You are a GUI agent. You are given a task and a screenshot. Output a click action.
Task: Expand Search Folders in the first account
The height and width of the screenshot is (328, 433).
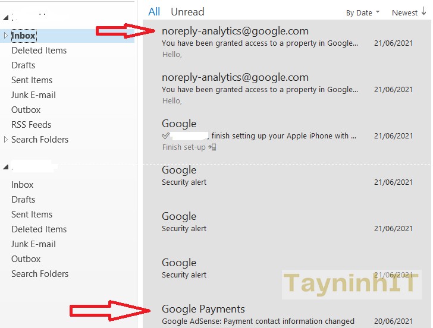point(5,140)
